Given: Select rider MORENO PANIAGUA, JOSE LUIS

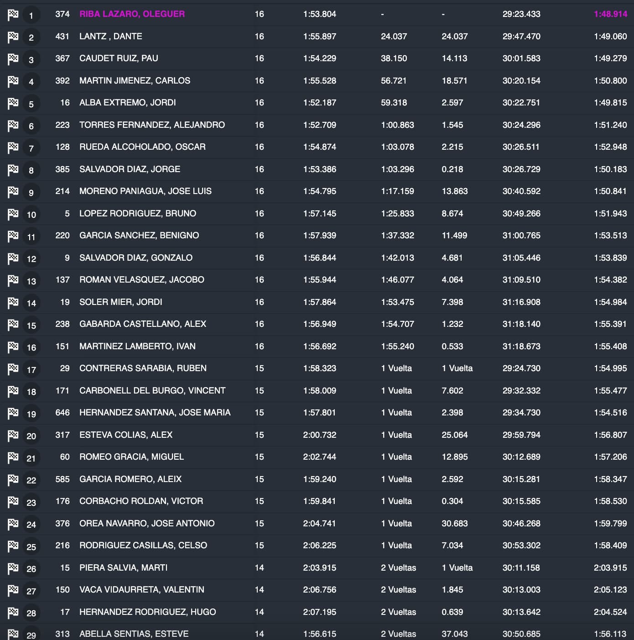Looking at the screenshot, I should (145, 191).
